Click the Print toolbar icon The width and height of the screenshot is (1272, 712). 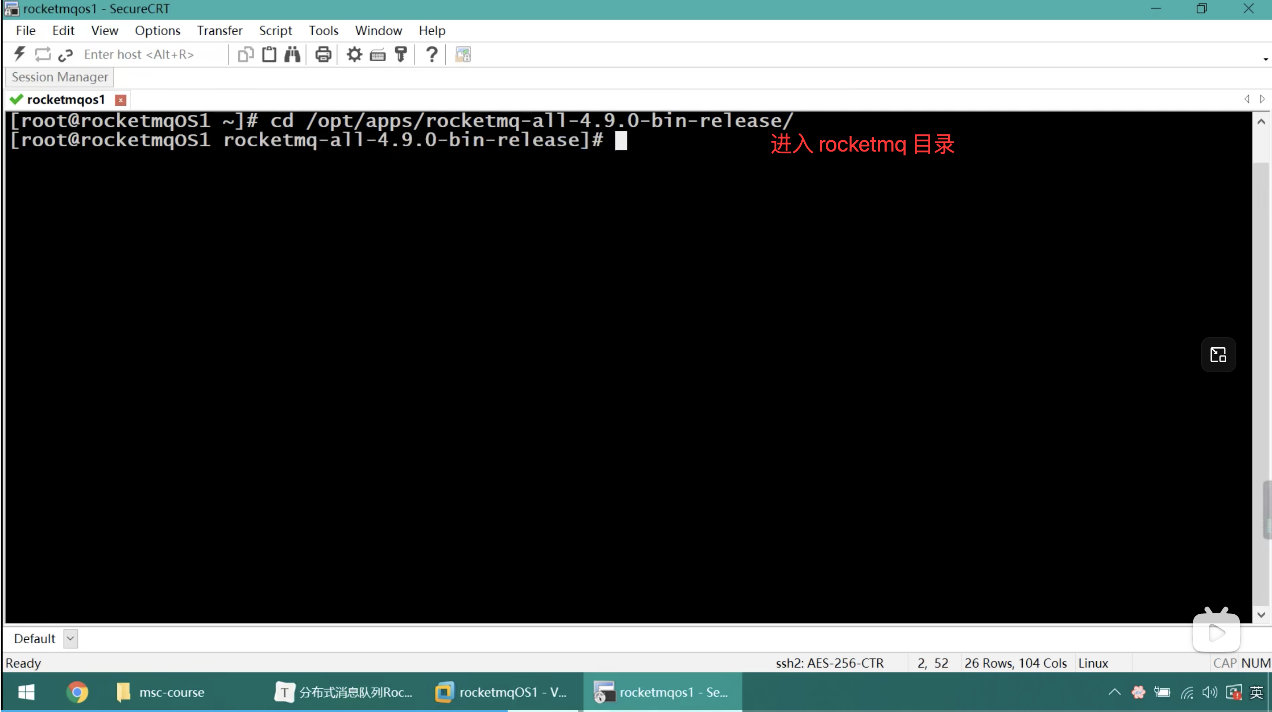(x=323, y=54)
